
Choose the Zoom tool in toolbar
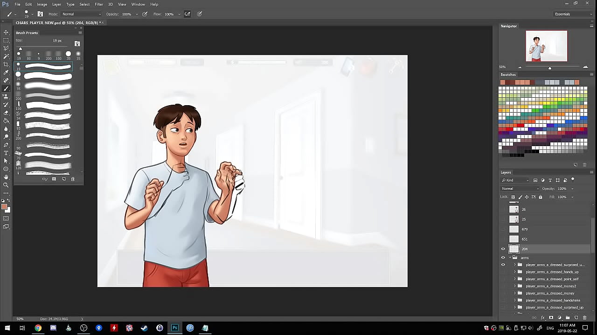(6, 185)
